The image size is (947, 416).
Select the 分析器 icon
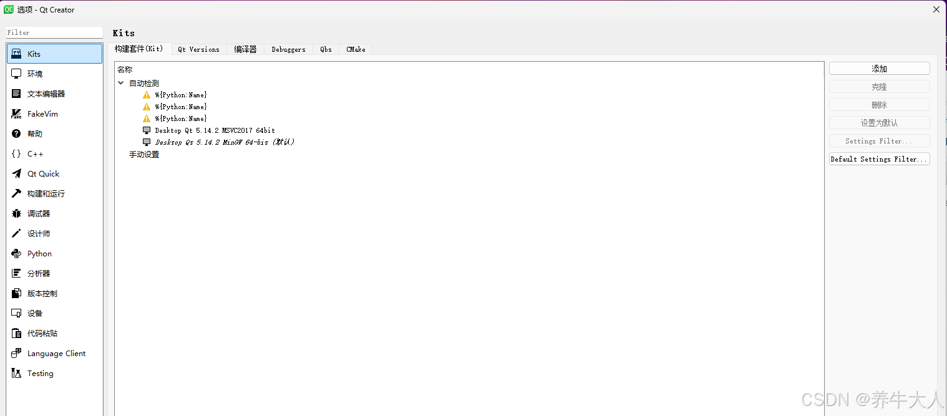coord(17,274)
